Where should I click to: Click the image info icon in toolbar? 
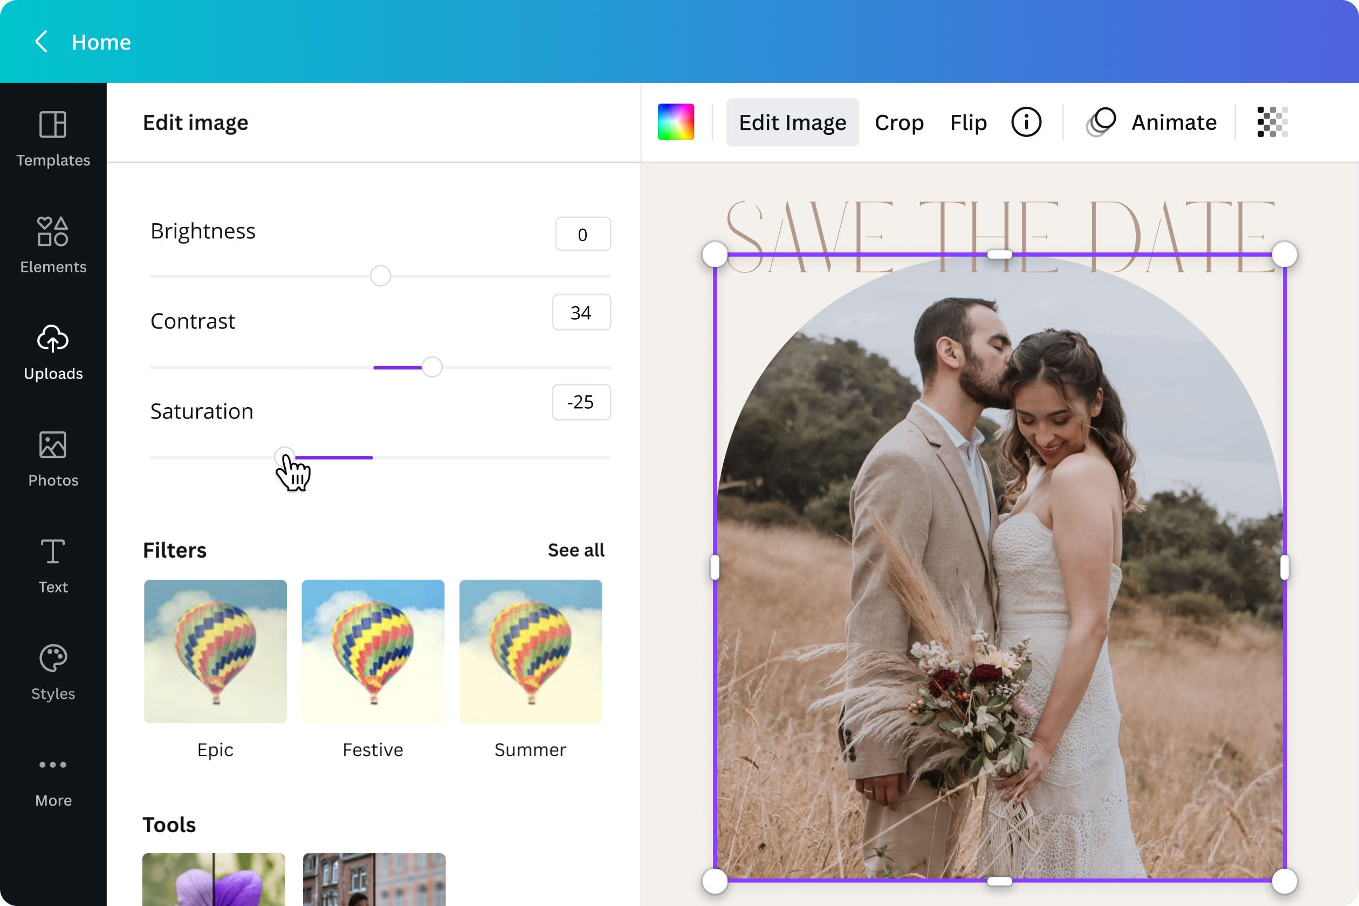coord(1026,122)
